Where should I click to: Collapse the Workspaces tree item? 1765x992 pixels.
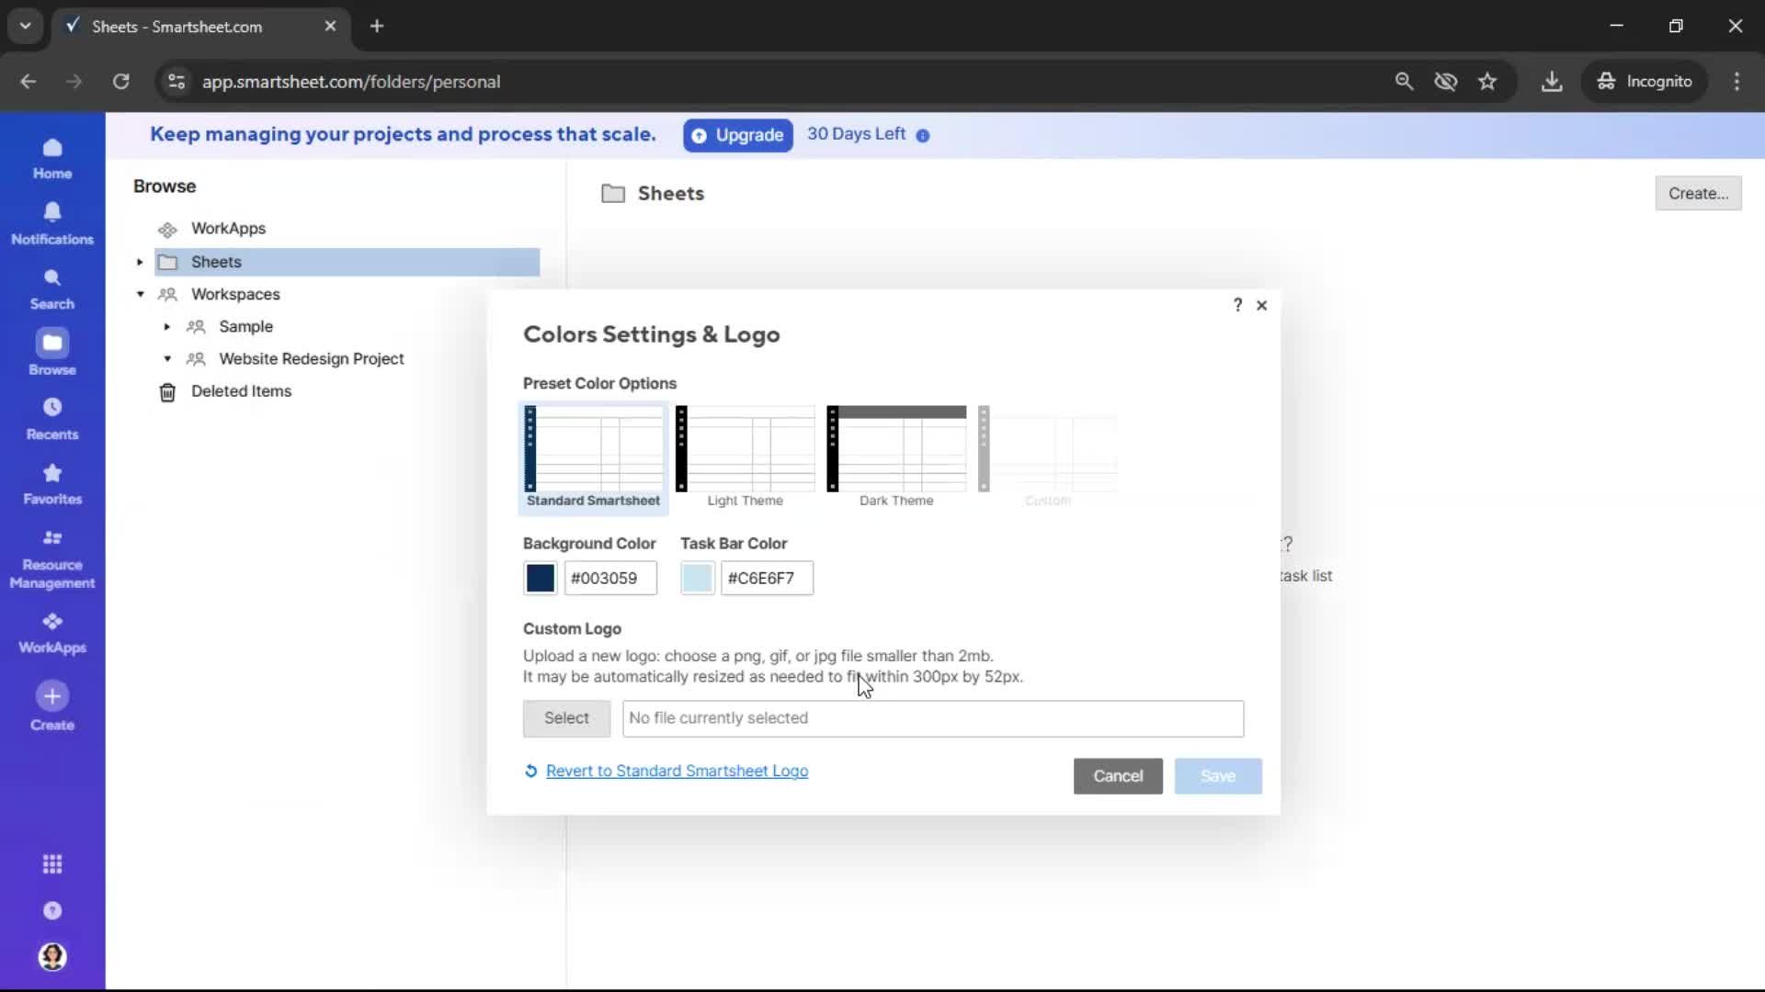(x=140, y=294)
